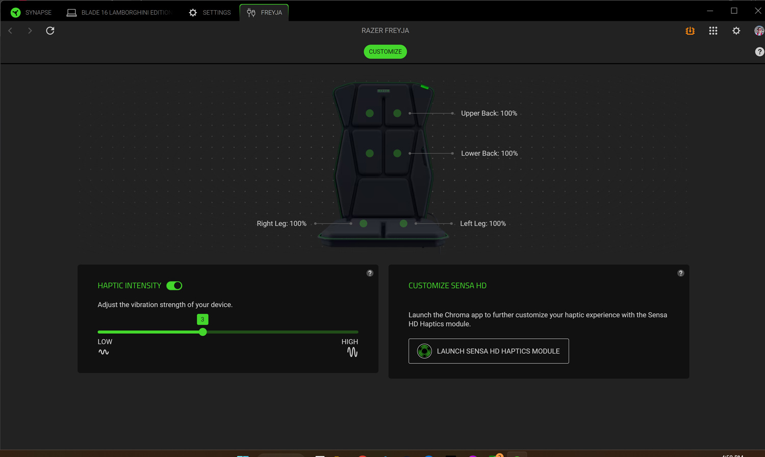The image size is (765, 457).
Task: Open the Settings tab
Action: (x=210, y=12)
